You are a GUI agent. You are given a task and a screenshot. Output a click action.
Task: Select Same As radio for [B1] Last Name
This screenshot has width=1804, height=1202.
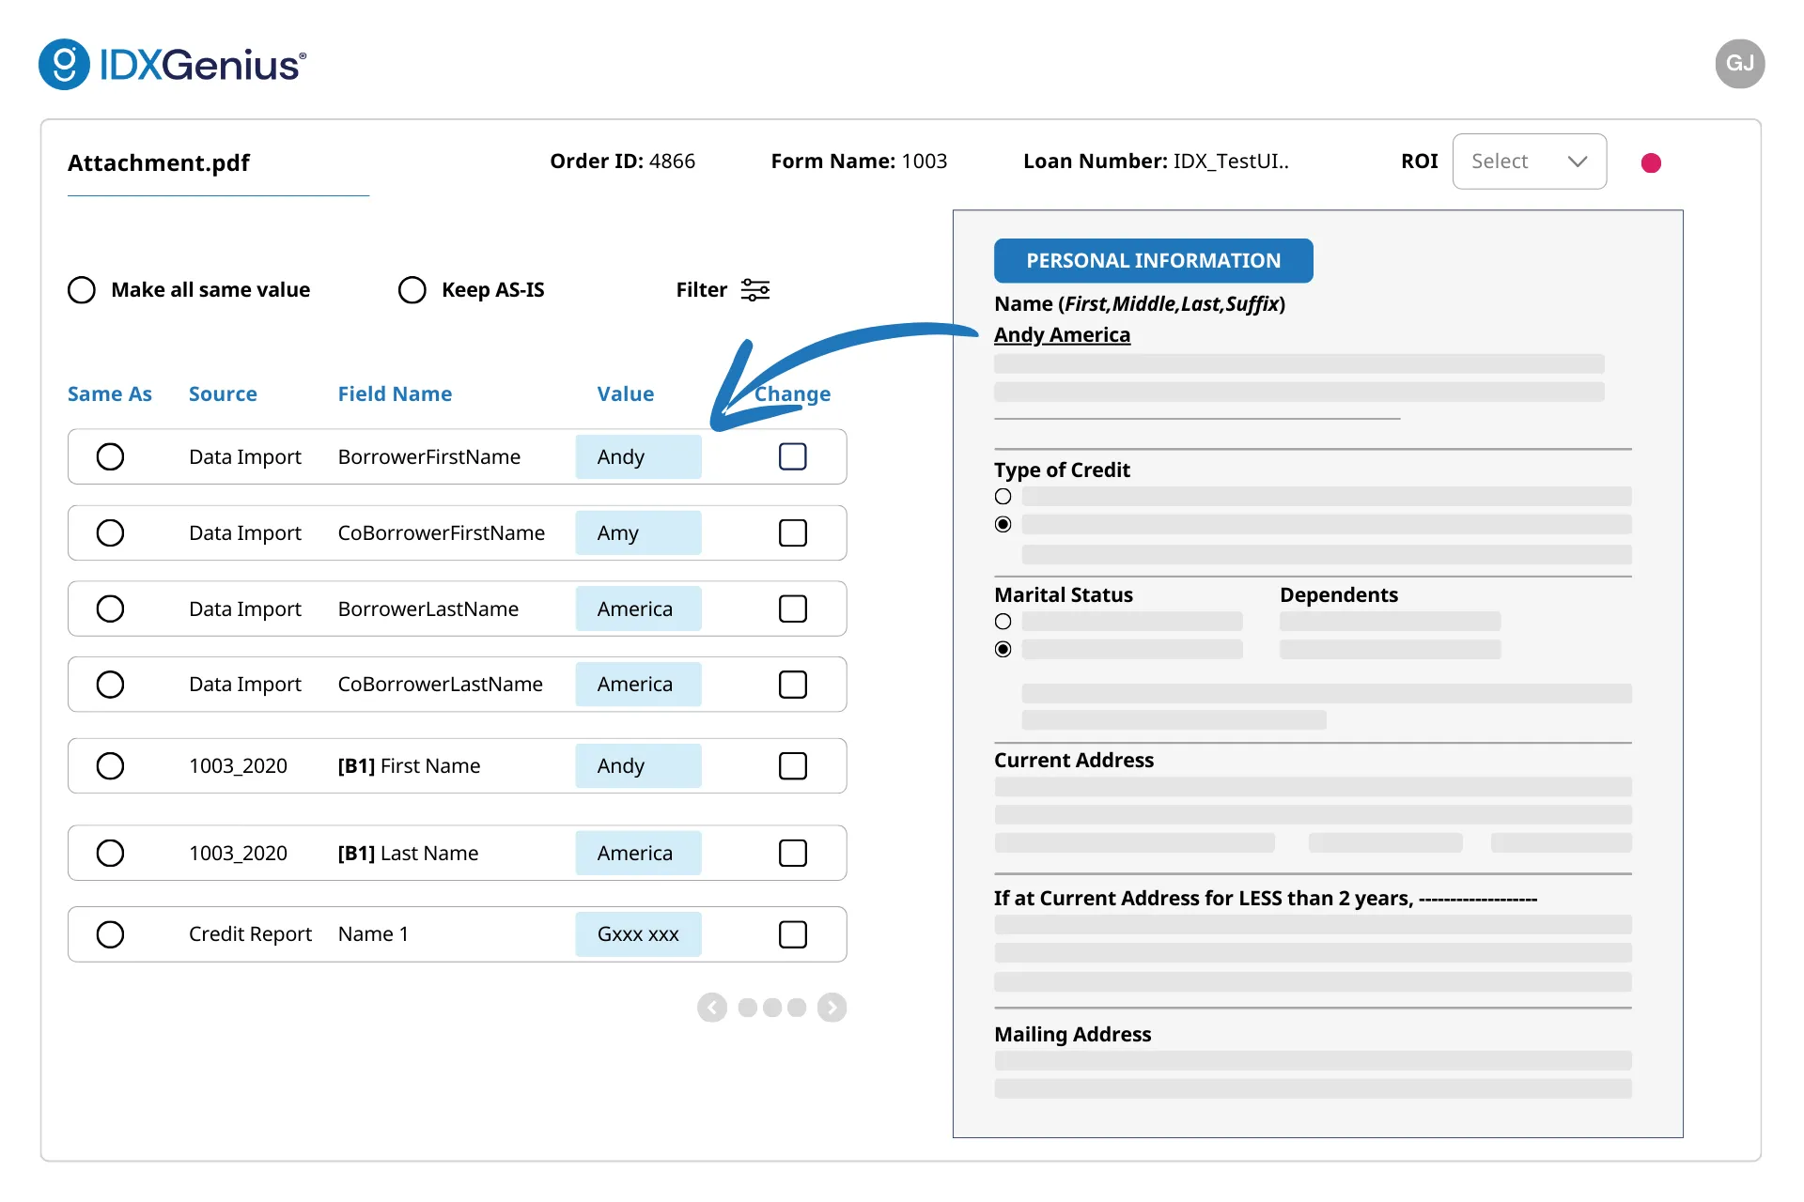point(110,853)
